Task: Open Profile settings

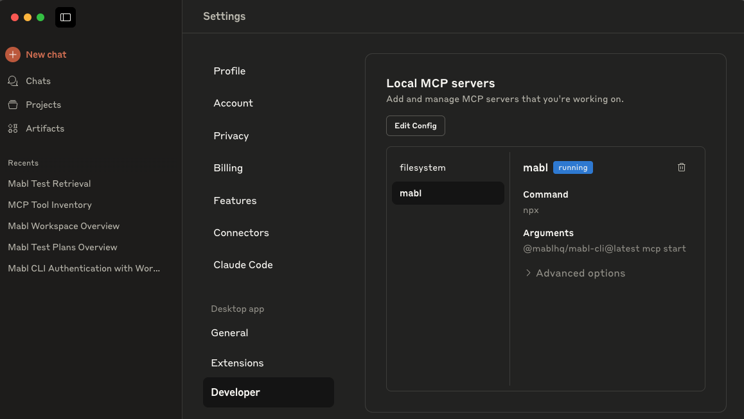Action: pyautogui.click(x=229, y=71)
